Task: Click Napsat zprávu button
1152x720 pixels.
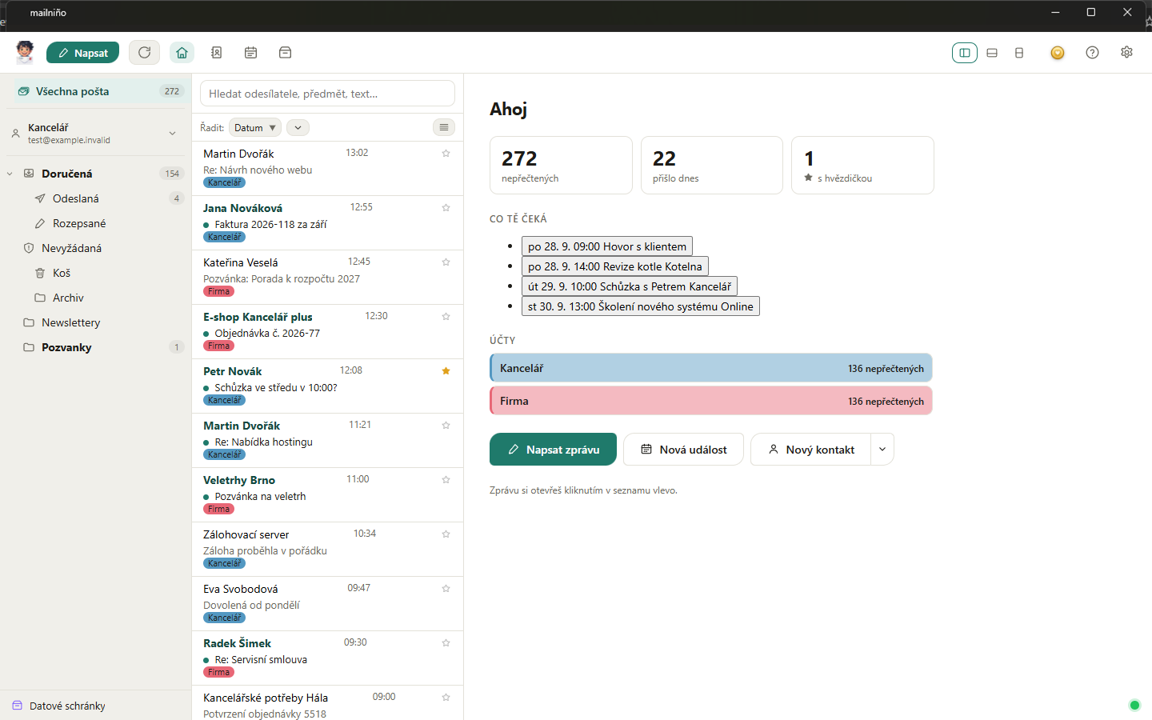Action: [x=553, y=450]
